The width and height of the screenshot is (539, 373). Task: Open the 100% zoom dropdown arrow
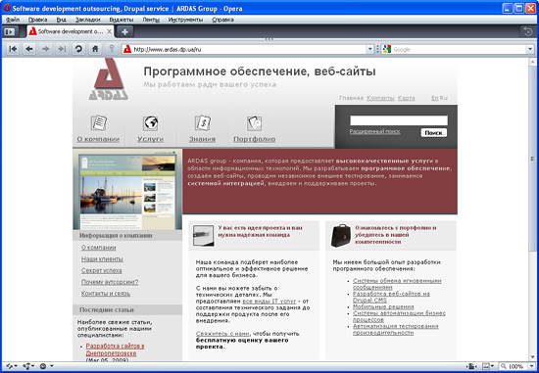(x=531, y=366)
